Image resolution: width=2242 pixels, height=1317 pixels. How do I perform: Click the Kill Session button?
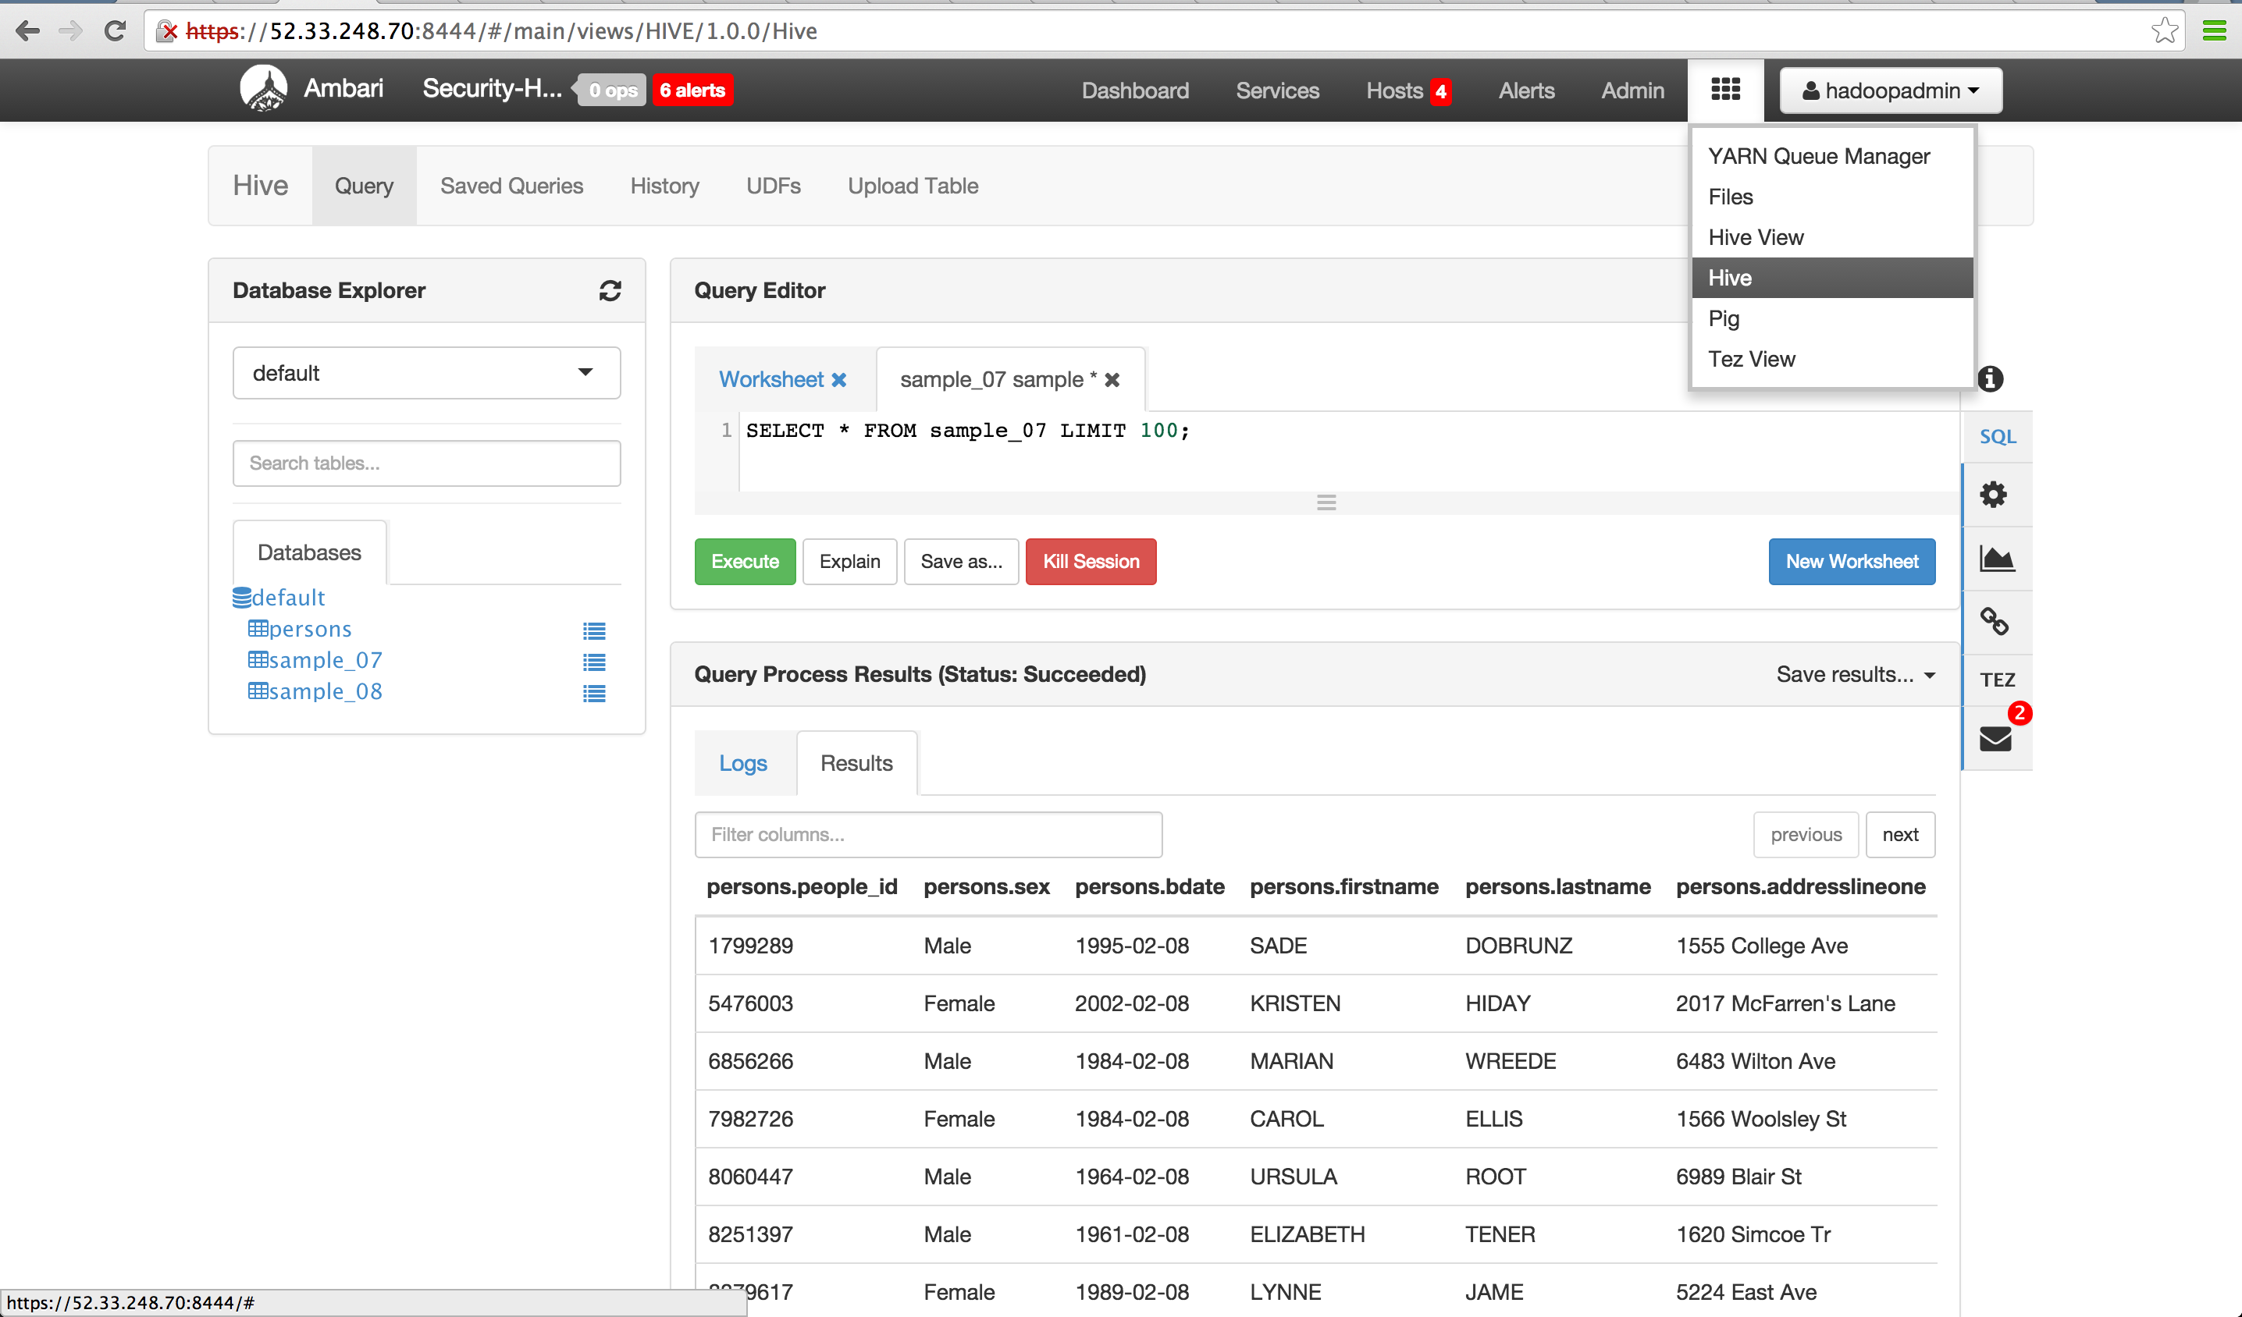click(x=1090, y=561)
